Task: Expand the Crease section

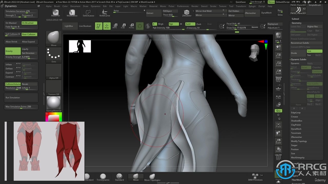Action: pos(294,117)
